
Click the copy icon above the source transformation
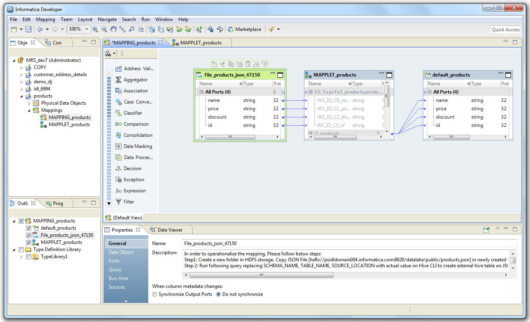click(x=231, y=64)
